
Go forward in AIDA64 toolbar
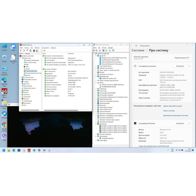tap(24, 51)
